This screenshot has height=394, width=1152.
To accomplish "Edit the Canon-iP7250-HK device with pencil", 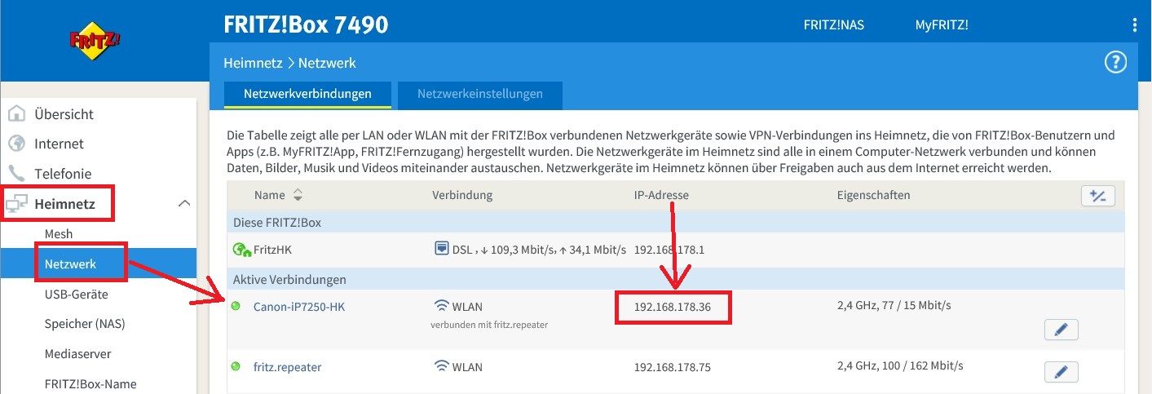I will click(1061, 330).
